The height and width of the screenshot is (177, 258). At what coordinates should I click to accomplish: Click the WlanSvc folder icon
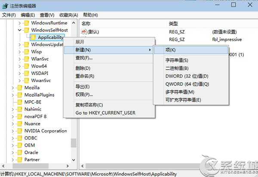[26, 59]
